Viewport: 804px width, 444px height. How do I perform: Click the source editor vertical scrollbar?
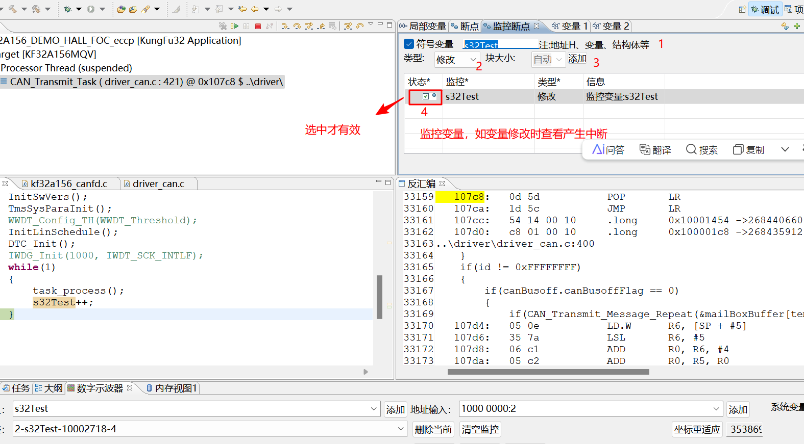(379, 297)
